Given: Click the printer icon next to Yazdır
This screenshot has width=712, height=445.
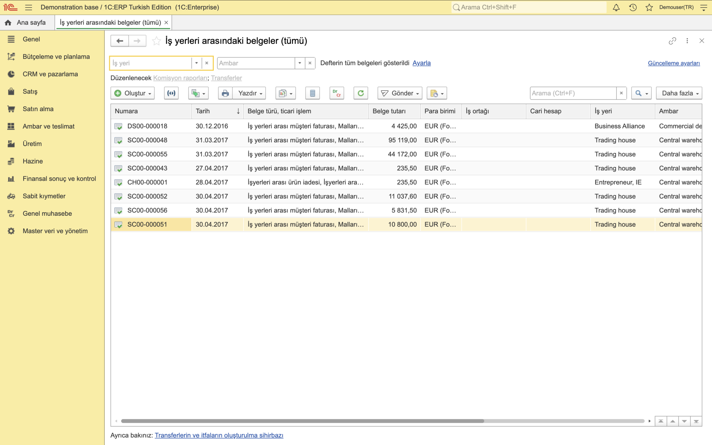Looking at the screenshot, I should 225,93.
